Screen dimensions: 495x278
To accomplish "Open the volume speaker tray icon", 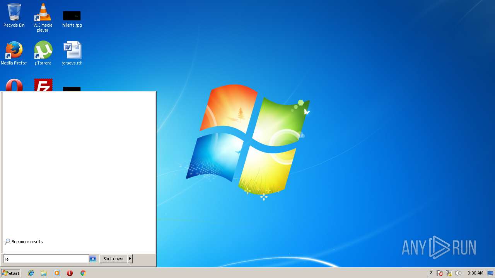I will (x=458, y=273).
